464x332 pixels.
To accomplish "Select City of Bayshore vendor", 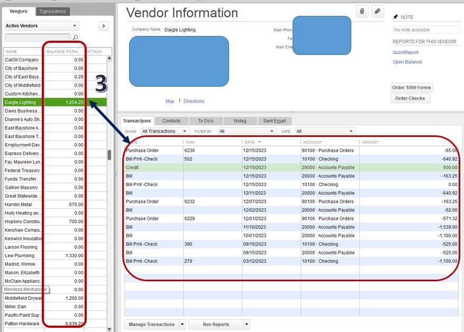I will tap(54, 68).
